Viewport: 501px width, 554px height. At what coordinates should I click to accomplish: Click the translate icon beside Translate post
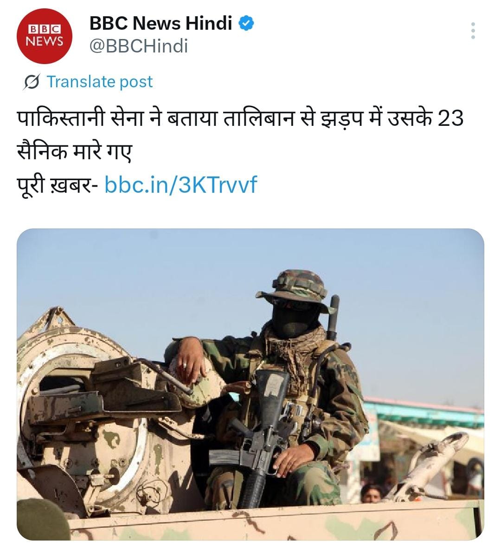pos(32,82)
